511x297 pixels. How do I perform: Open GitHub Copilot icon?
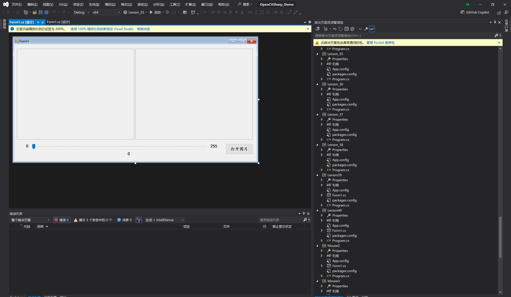point(463,12)
